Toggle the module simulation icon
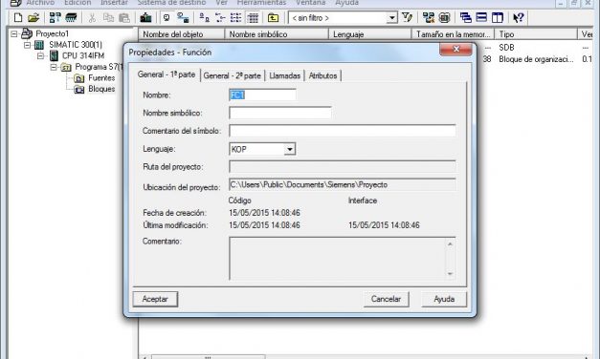This screenshot has width=600, height=359. point(444,17)
